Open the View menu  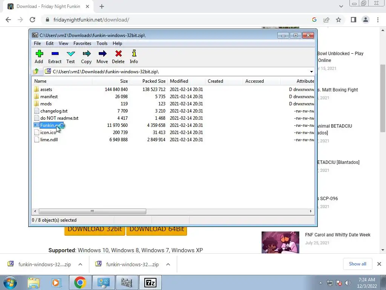[x=63, y=43]
